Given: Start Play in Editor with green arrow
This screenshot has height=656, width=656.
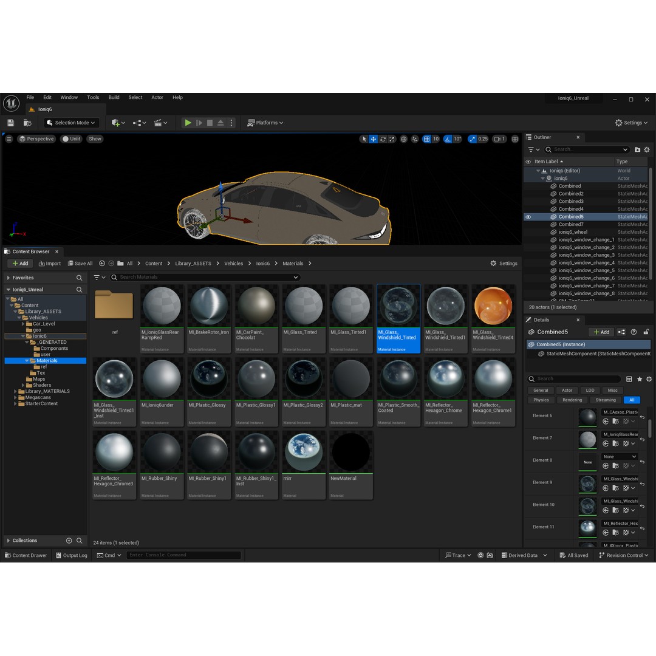Looking at the screenshot, I should click(x=188, y=123).
